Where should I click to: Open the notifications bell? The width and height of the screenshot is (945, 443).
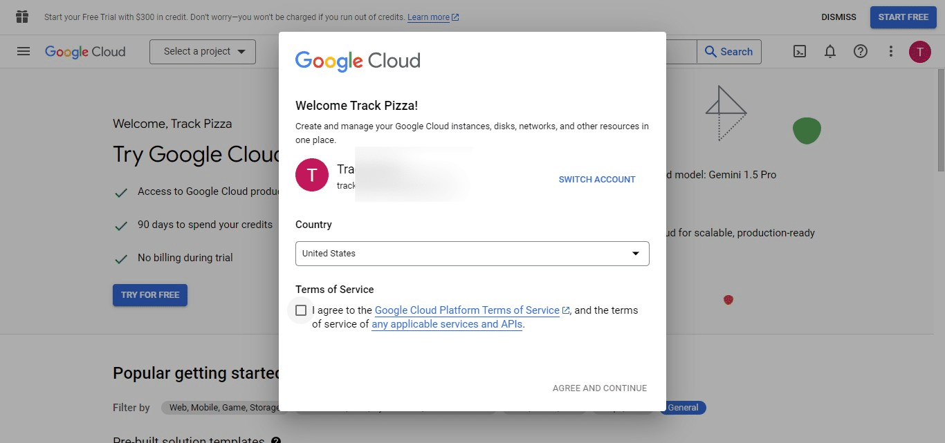coord(829,51)
